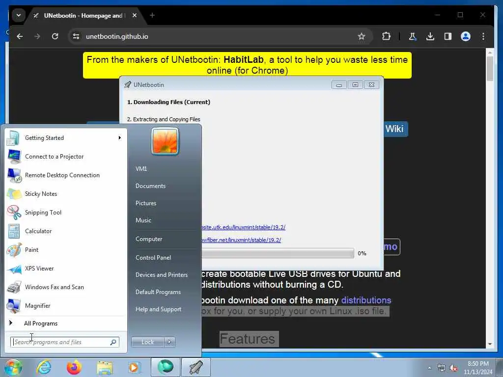Open Windows Explorer folder on taskbar
The height and width of the screenshot is (377, 503).
click(x=105, y=368)
